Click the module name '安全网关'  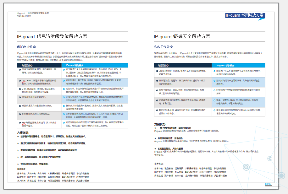point(42,174)
